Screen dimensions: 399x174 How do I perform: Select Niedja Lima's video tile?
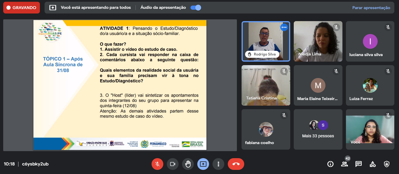coord(318,41)
